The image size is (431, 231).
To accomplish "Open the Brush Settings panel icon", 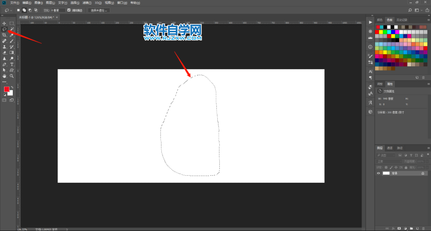I will click(370, 56).
